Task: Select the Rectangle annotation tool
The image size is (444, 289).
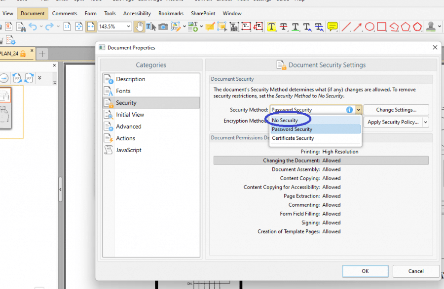Action: [381, 26]
